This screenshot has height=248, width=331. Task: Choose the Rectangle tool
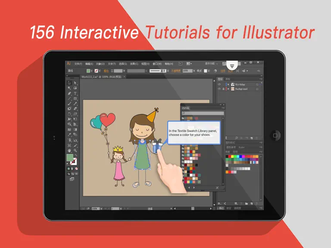click(x=75, y=99)
